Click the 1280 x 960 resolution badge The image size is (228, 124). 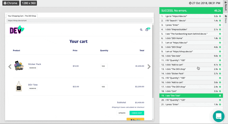(x=29, y=3)
